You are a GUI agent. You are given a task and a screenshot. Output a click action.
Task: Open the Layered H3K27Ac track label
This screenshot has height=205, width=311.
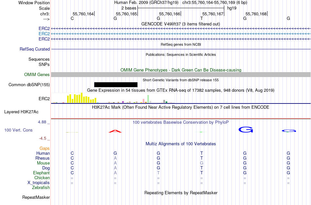[x=21, y=112]
